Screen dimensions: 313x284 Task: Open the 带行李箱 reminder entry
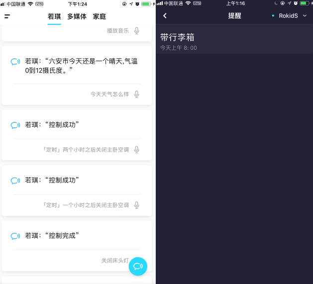[234, 41]
